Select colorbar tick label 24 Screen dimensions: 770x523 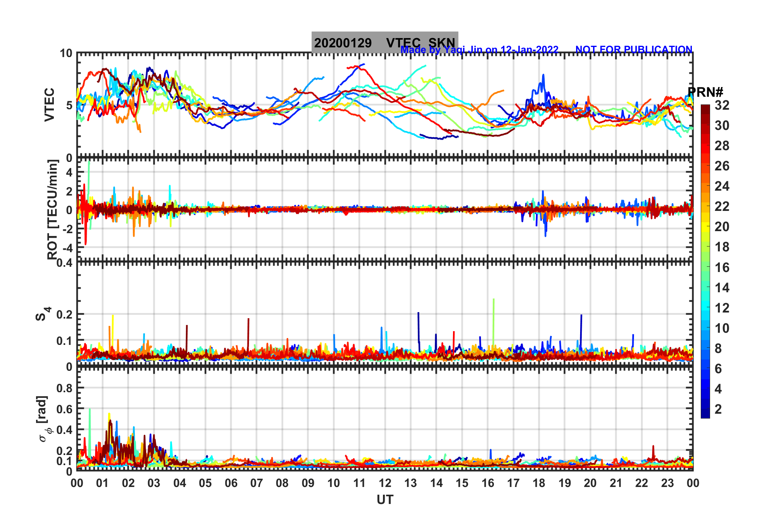tap(722, 186)
